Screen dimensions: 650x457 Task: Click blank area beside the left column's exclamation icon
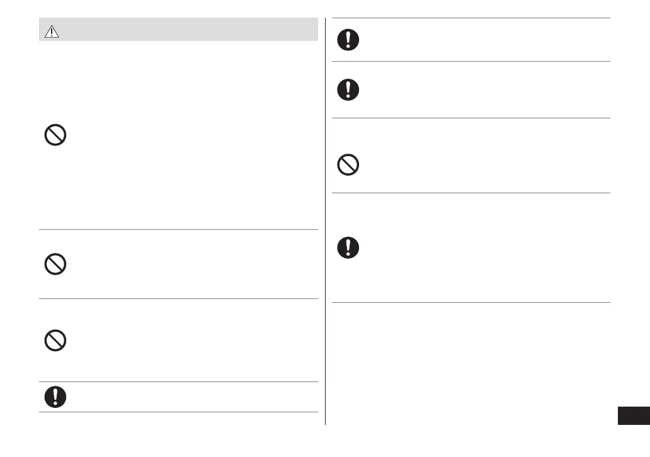coord(189,397)
